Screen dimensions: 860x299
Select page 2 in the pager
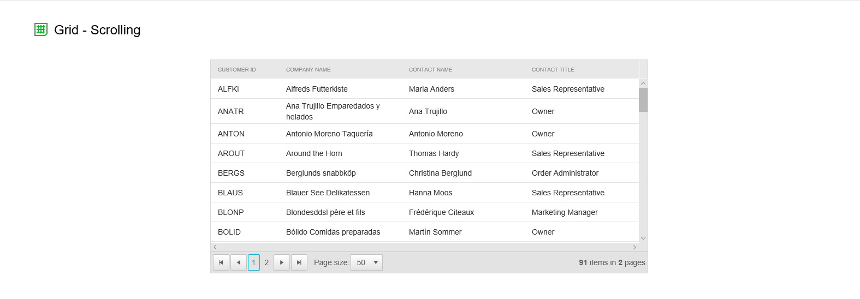click(266, 262)
